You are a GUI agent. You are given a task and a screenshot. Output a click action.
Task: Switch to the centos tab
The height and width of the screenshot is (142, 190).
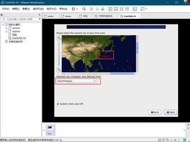click(50, 16)
